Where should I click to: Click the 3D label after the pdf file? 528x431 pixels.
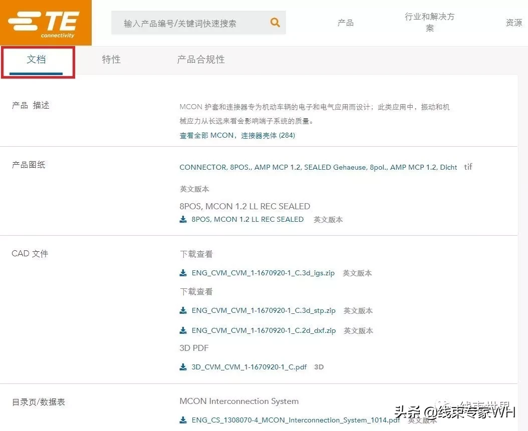tap(319, 367)
